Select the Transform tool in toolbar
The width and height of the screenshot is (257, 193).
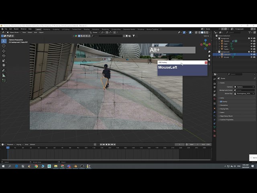coord(4,65)
